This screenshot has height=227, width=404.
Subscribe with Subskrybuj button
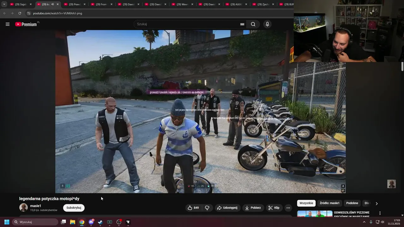click(74, 208)
